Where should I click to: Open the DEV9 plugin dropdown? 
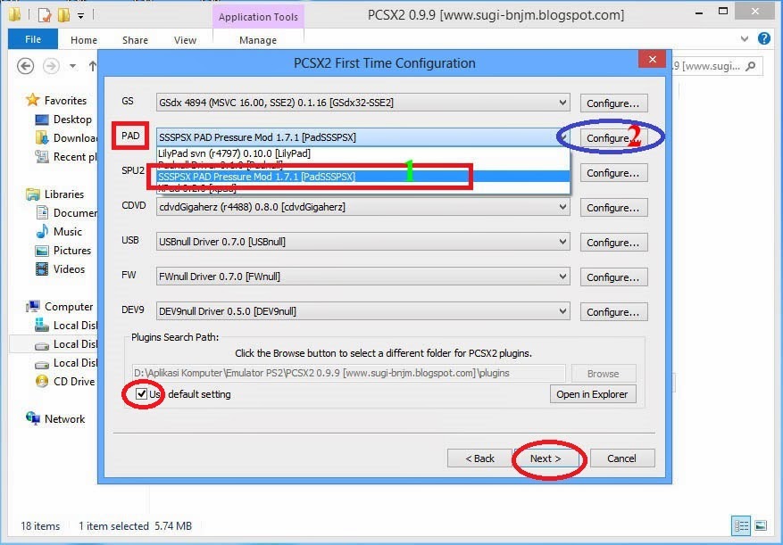click(363, 311)
